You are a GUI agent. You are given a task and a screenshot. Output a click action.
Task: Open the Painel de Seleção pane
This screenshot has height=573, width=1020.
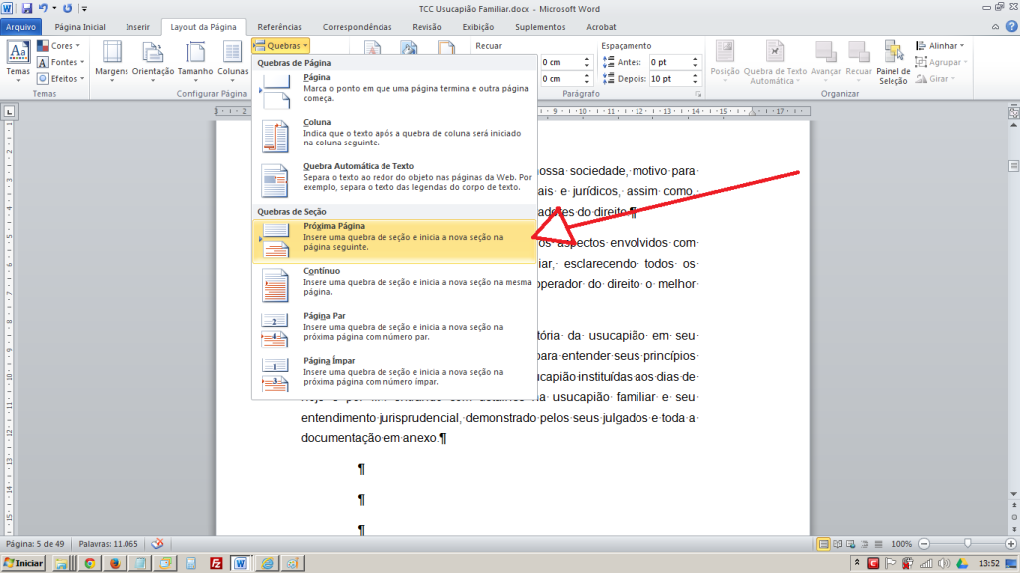[893, 61]
